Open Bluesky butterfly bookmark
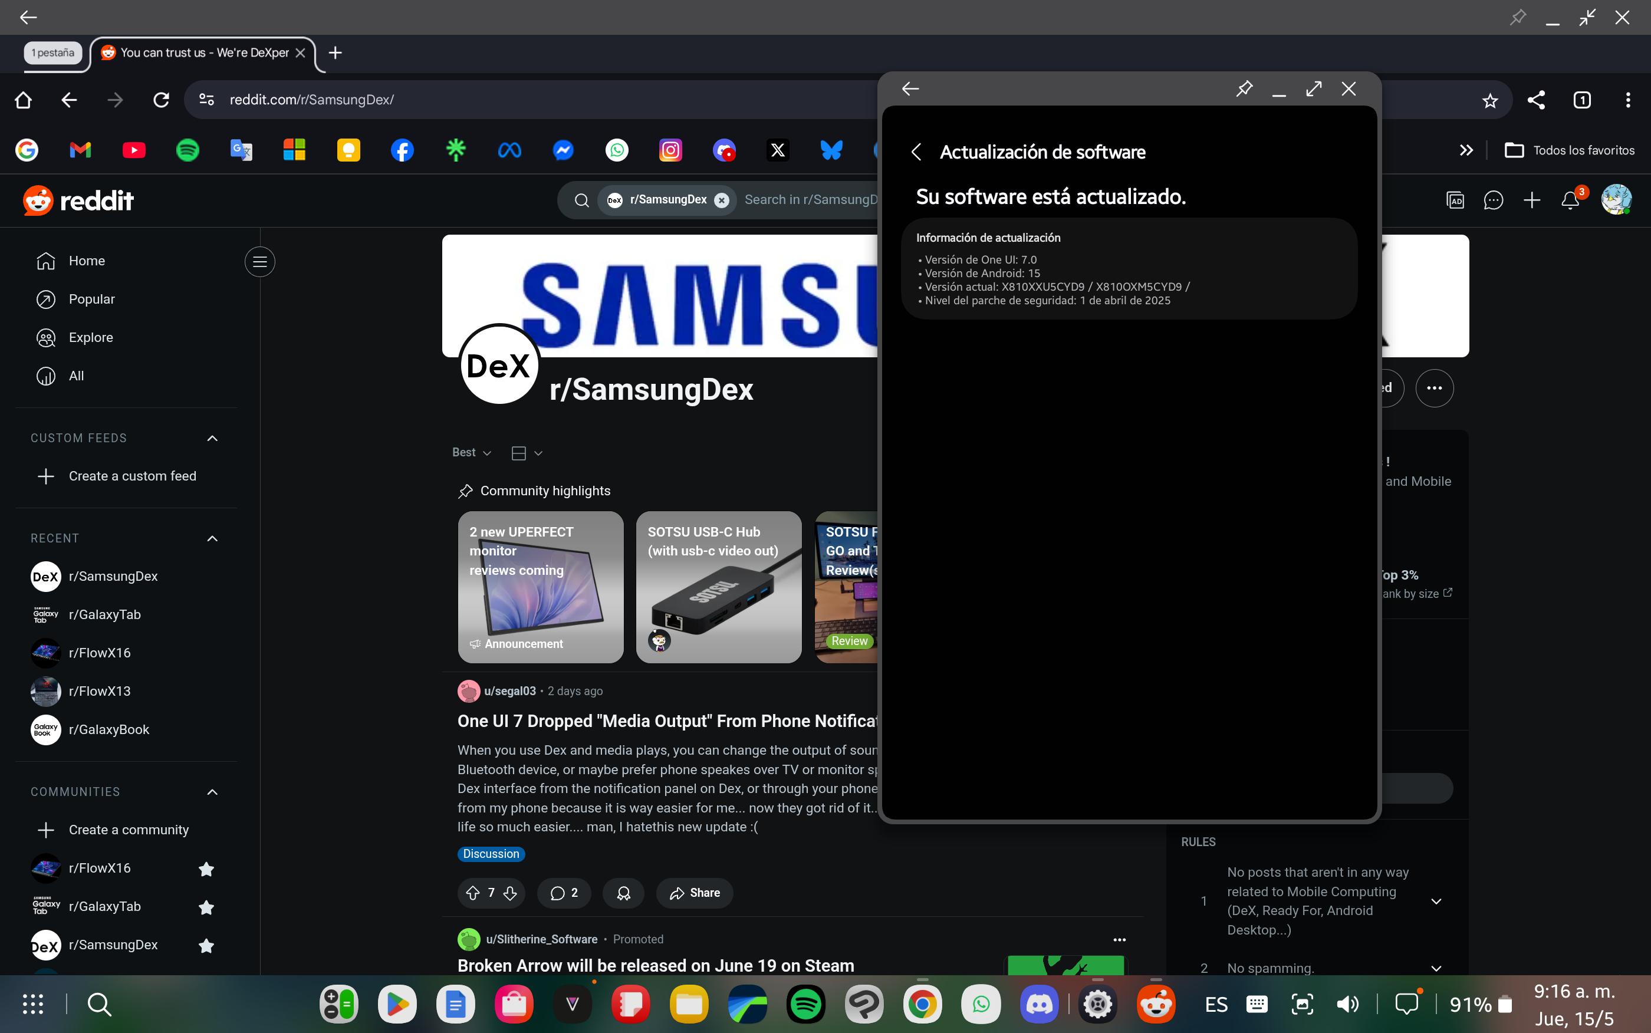Viewport: 1651px width, 1033px height. coord(831,150)
